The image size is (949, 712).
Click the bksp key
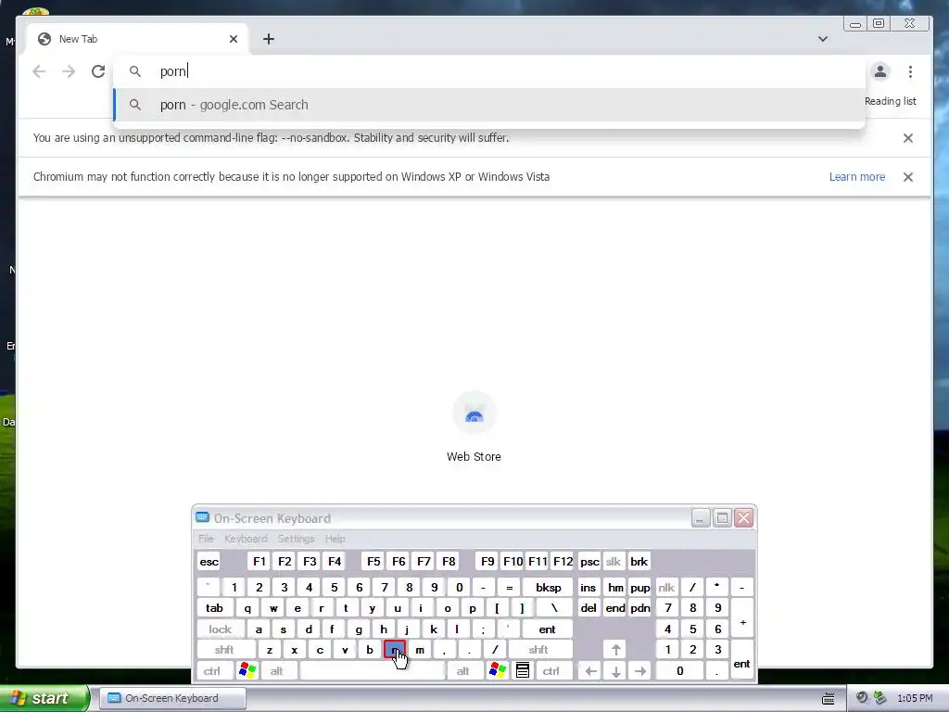(548, 587)
